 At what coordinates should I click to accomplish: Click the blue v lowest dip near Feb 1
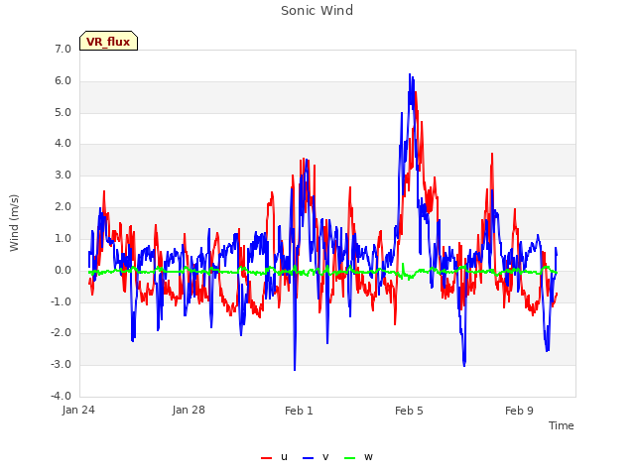tap(295, 369)
